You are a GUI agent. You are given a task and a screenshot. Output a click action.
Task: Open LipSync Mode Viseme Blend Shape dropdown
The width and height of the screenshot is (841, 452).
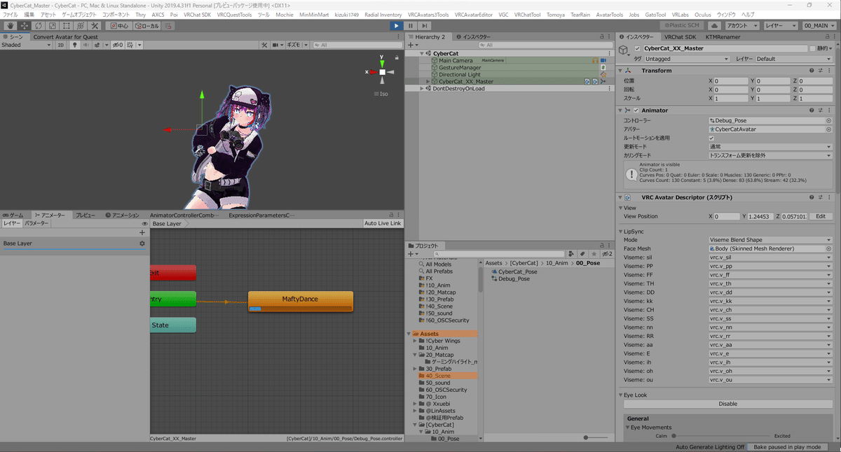pos(770,240)
